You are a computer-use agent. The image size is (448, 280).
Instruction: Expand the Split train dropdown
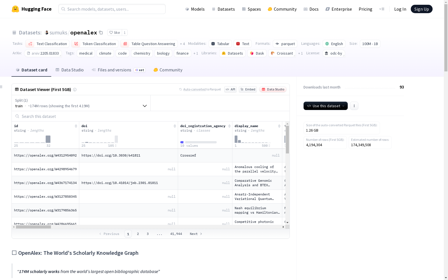click(81, 103)
